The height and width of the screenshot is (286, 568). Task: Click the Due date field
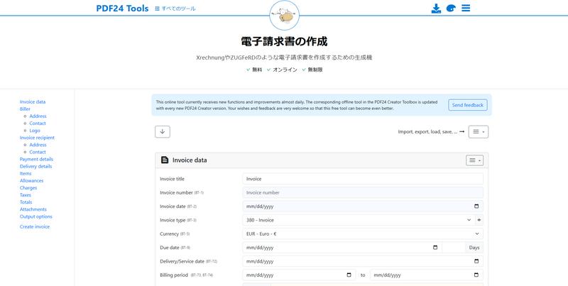tap(342, 248)
